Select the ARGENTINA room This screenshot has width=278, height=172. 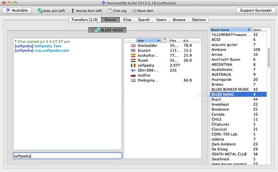tap(238, 65)
